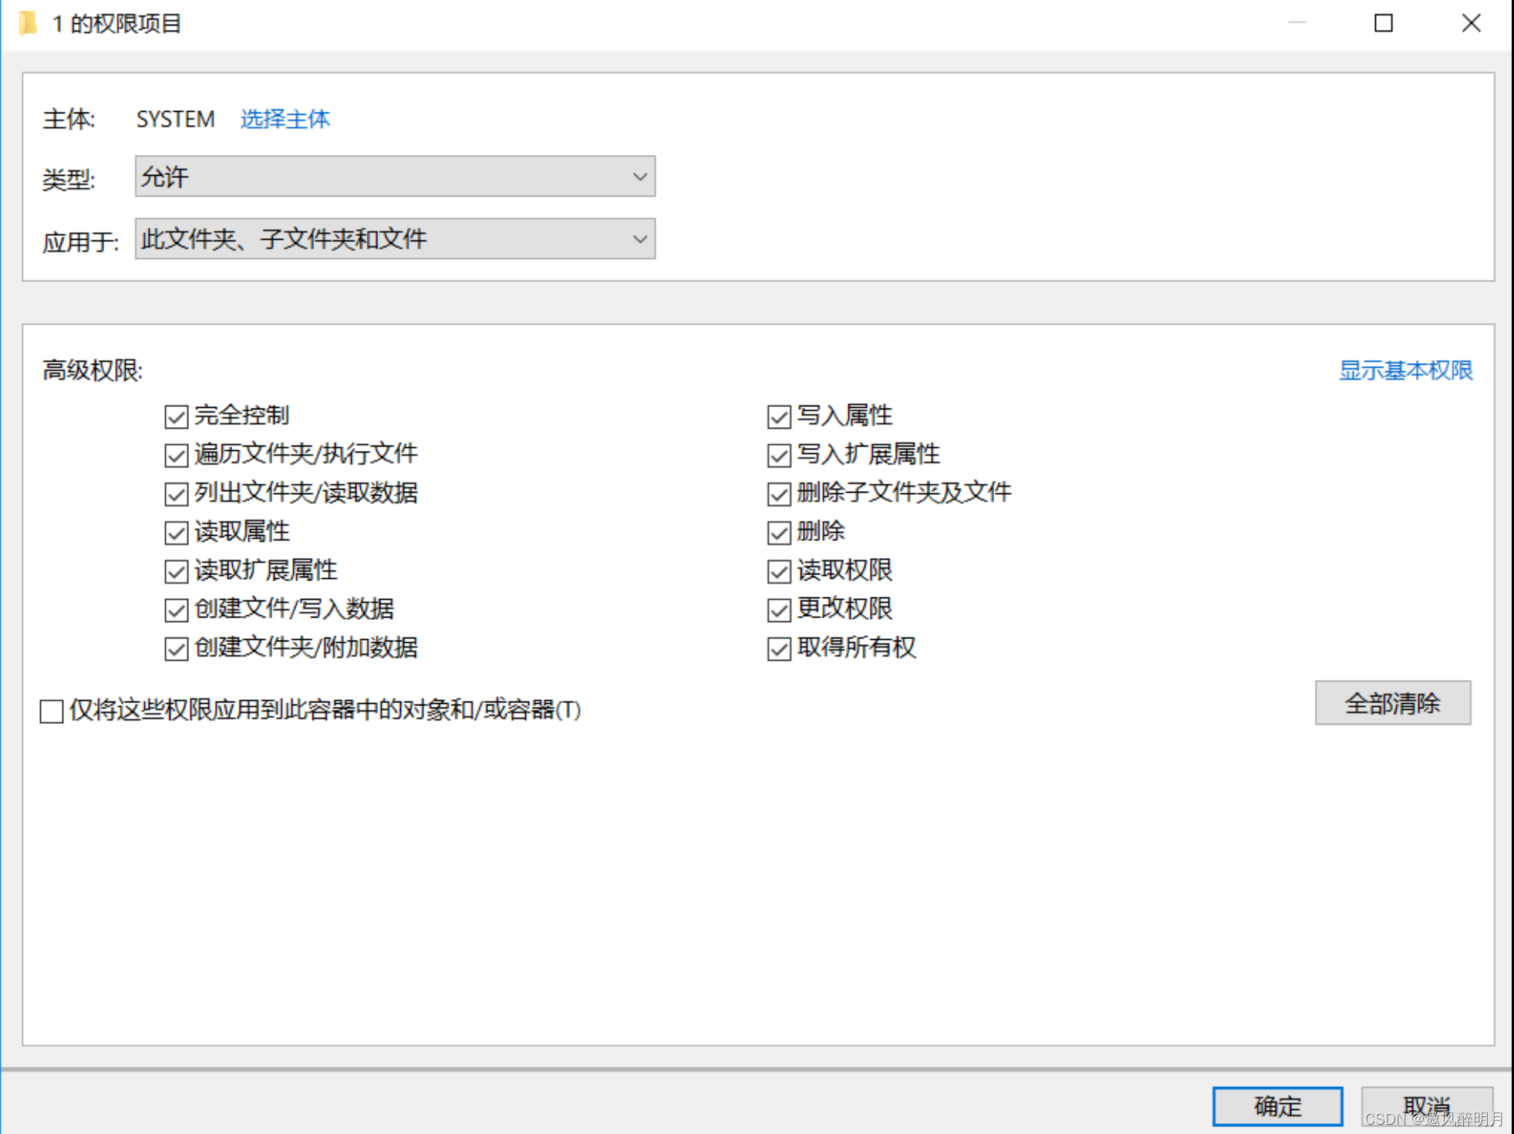The width and height of the screenshot is (1514, 1134).
Task: Click the 取消 button
Action: [x=1426, y=1106]
